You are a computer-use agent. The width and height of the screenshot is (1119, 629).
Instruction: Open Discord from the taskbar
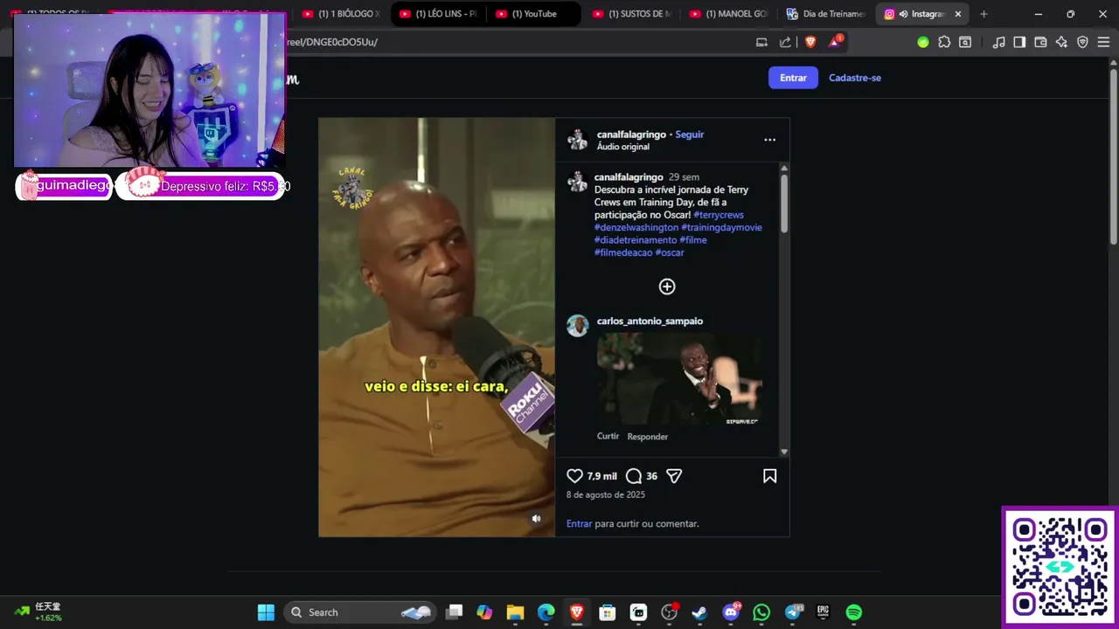pos(732,612)
